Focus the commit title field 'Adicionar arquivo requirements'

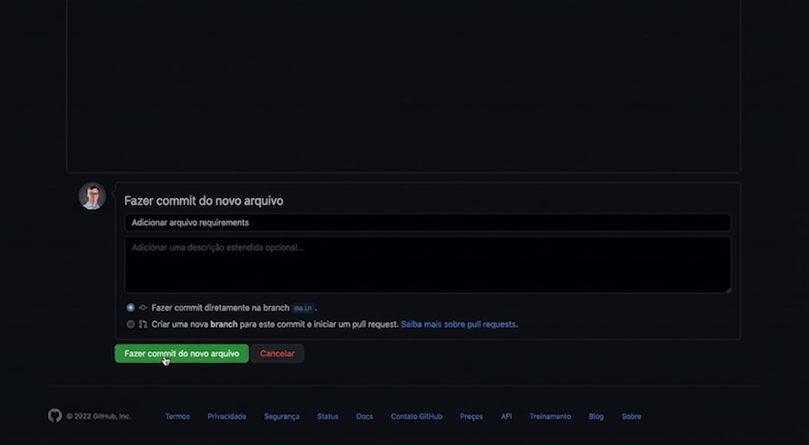click(x=427, y=222)
